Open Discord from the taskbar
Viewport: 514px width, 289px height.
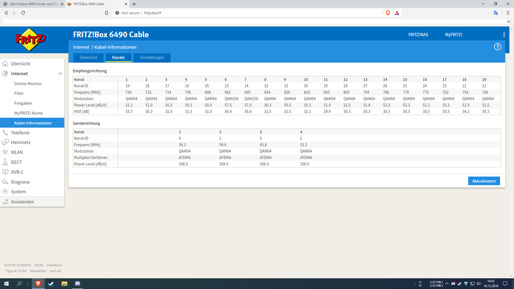tap(77, 284)
